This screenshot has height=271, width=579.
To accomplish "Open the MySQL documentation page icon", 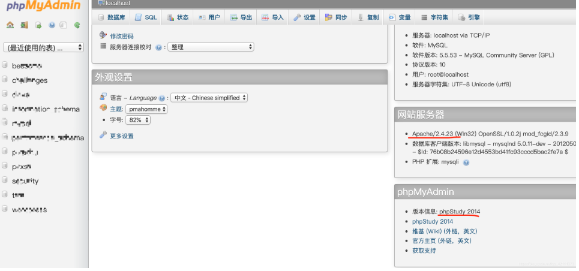I will [64, 25].
